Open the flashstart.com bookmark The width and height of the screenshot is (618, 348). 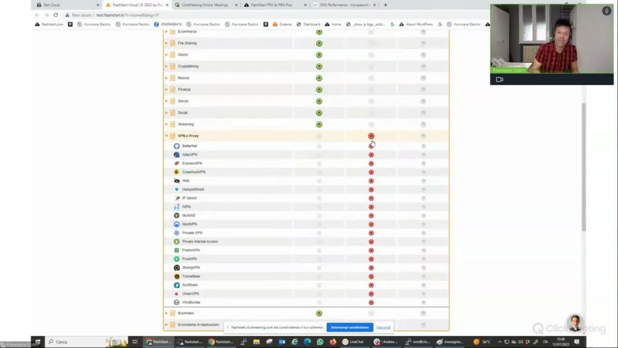pyautogui.click(x=49, y=24)
